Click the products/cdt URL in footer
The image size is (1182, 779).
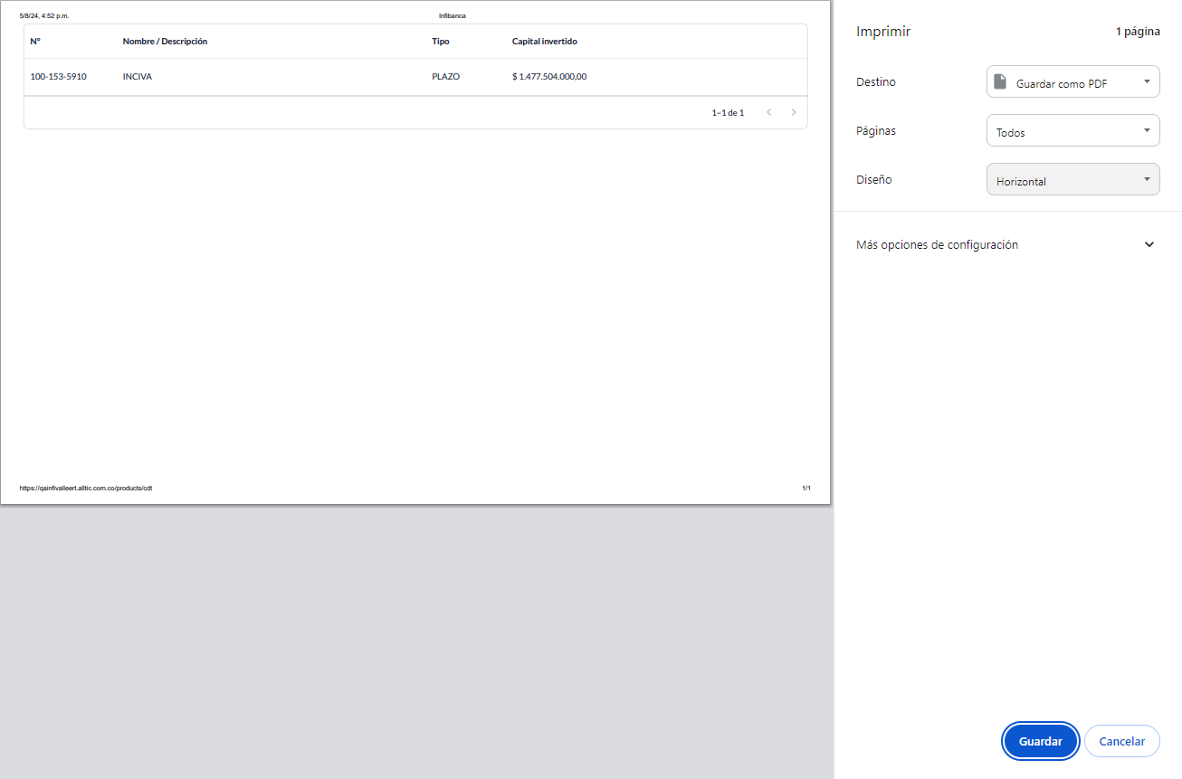[x=86, y=489]
